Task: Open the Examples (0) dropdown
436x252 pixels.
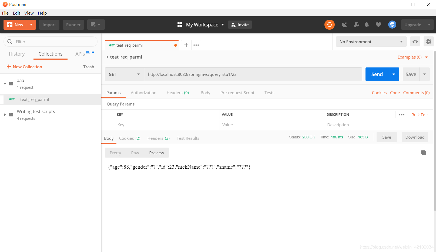Action: pos(412,57)
